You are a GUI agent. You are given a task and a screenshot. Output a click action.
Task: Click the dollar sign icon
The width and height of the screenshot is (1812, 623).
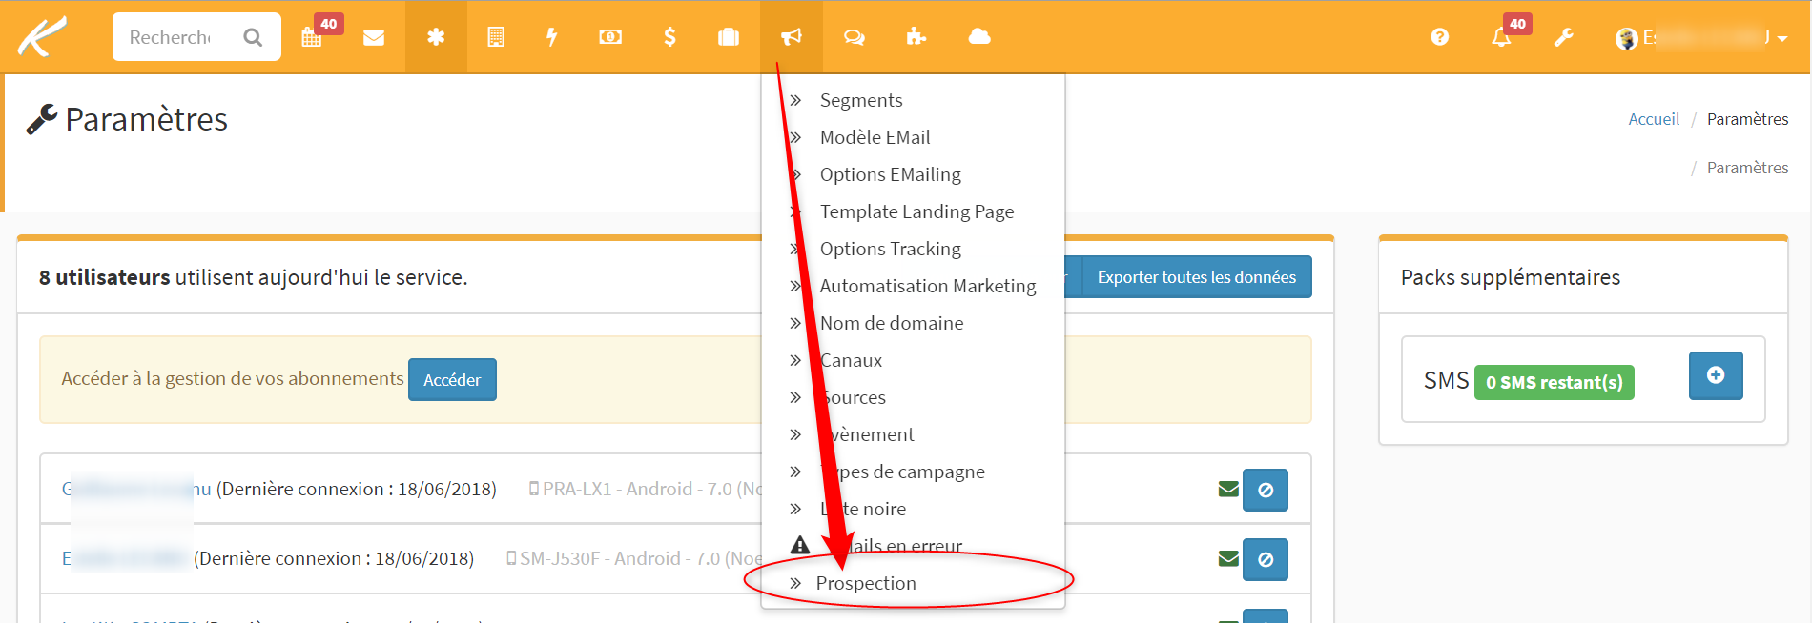pos(669,37)
